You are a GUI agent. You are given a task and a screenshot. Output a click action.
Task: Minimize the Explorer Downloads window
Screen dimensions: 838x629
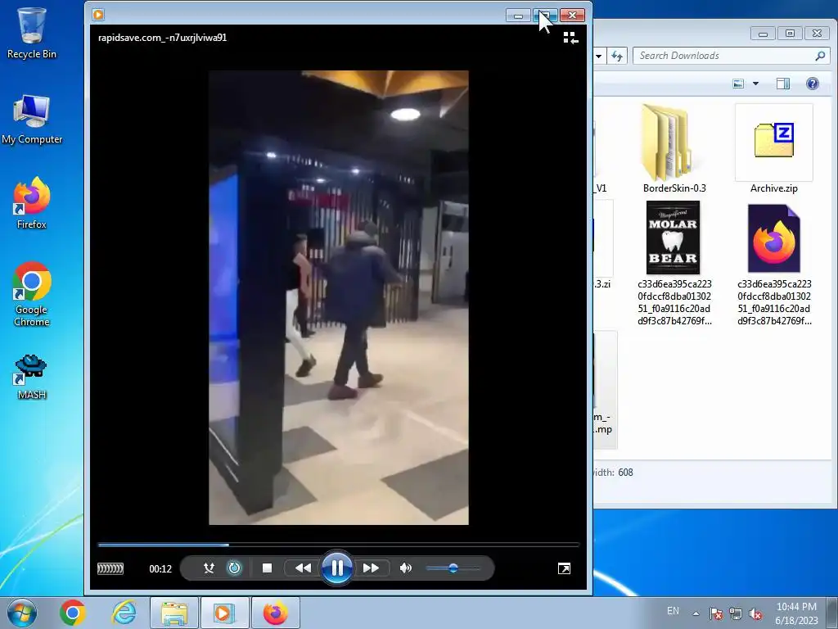(764, 34)
